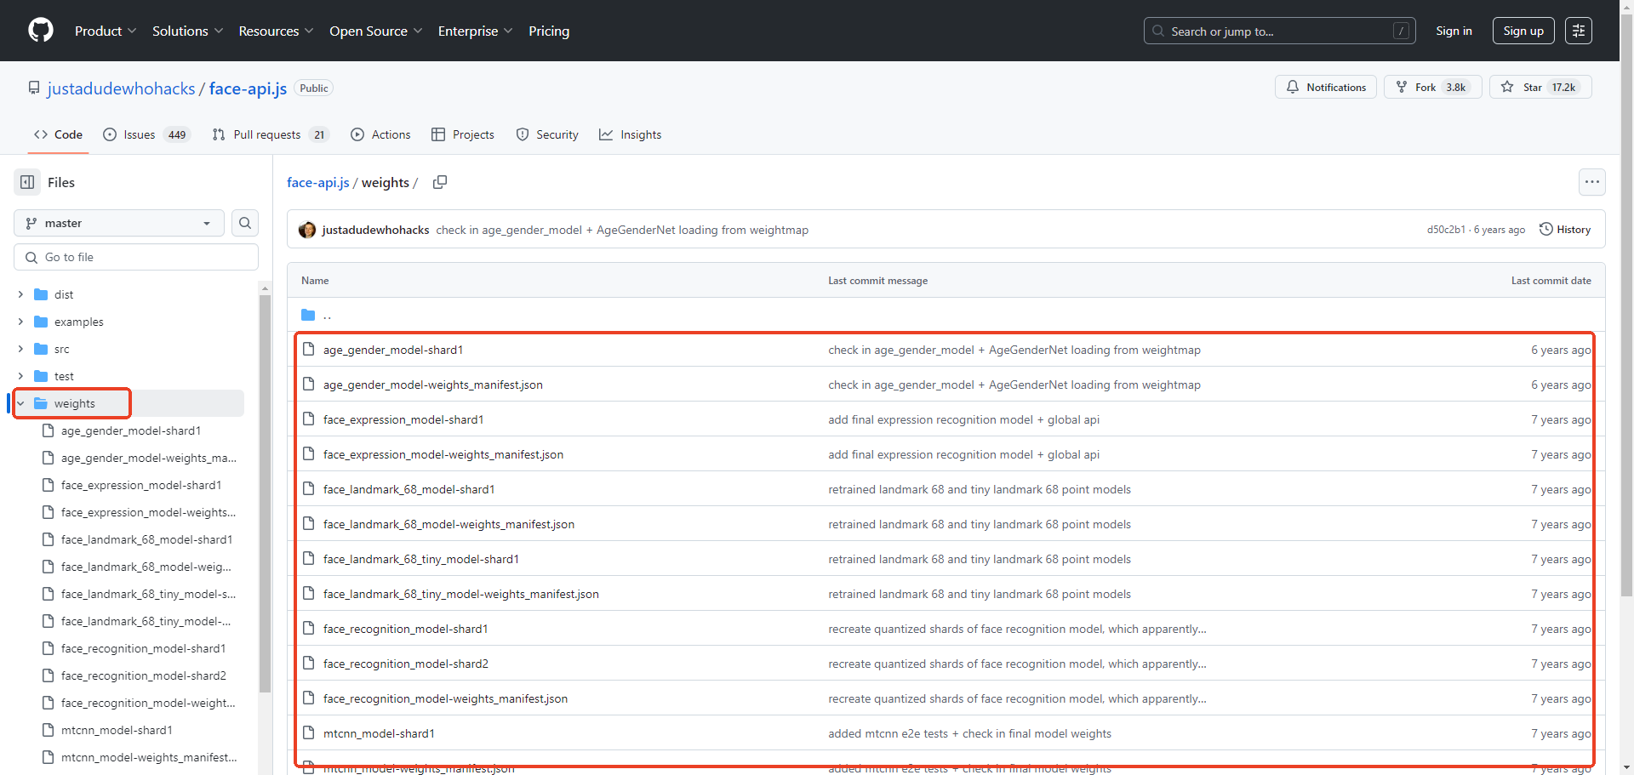Image resolution: width=1634 pixels, height=775 pixels.
Task: Open face_landmark_68_model-shard1 in file list
Action: pos(408,489)
